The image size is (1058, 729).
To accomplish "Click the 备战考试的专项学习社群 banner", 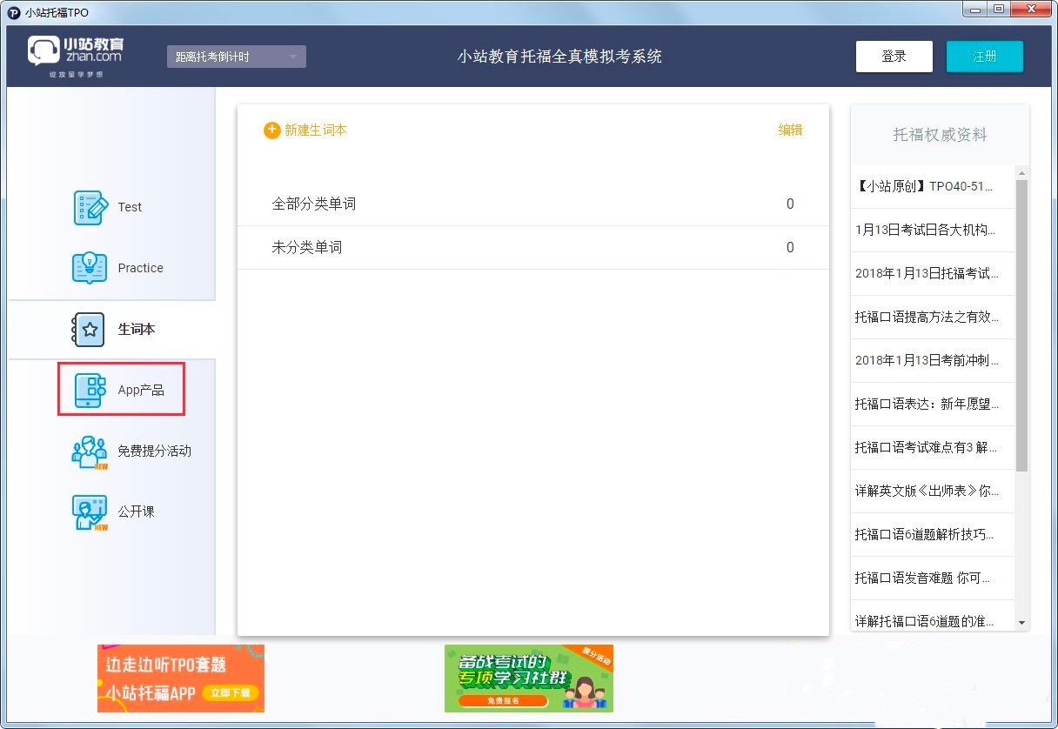I will click(528, 679).
